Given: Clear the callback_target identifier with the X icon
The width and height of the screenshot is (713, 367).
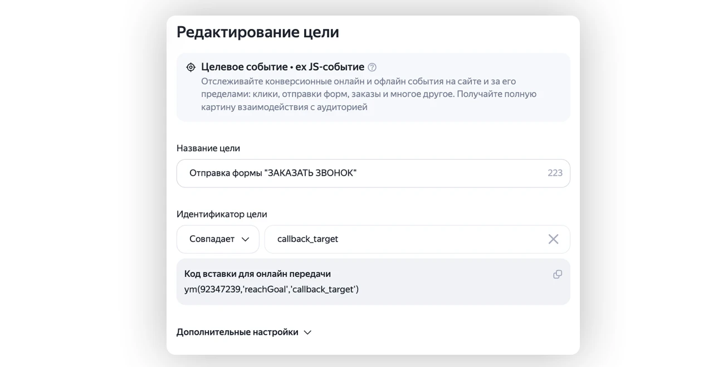Looking at the screenshot, I should pyautogui.click(x=553, y=239).
